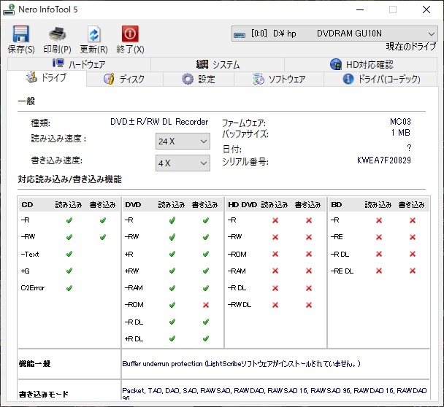The image size is (444, 407).
Task: Click the Refresh (更新) icon
Action: (93, 34)
